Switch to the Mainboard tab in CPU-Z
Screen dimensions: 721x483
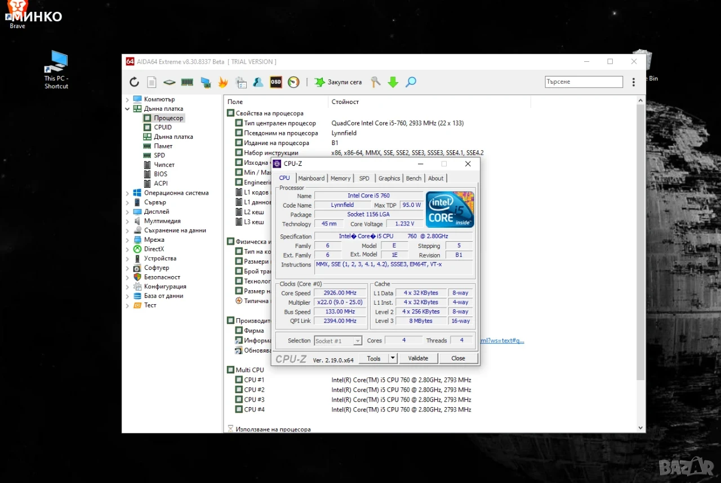pyautogui.click(x=311, y=178)
